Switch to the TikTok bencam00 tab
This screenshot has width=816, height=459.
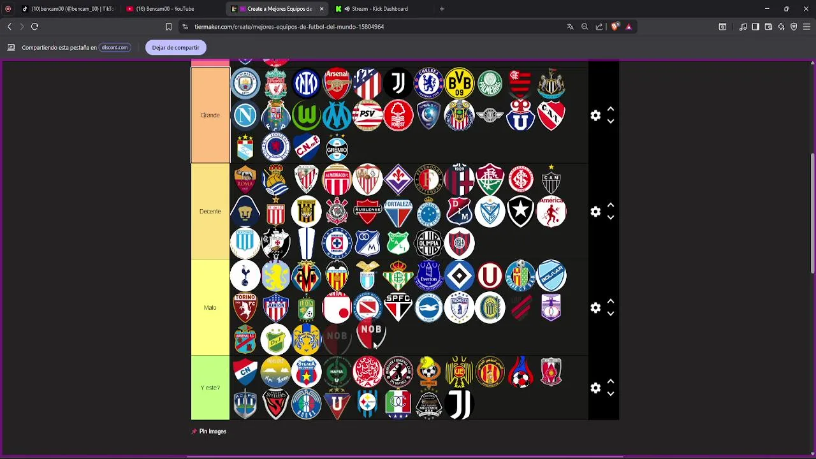tap(68, 9)
